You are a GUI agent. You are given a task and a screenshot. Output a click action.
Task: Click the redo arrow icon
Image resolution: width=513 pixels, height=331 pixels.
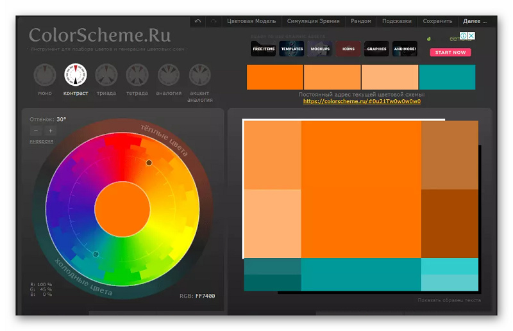pyautogui.click(x=214, y=21)
